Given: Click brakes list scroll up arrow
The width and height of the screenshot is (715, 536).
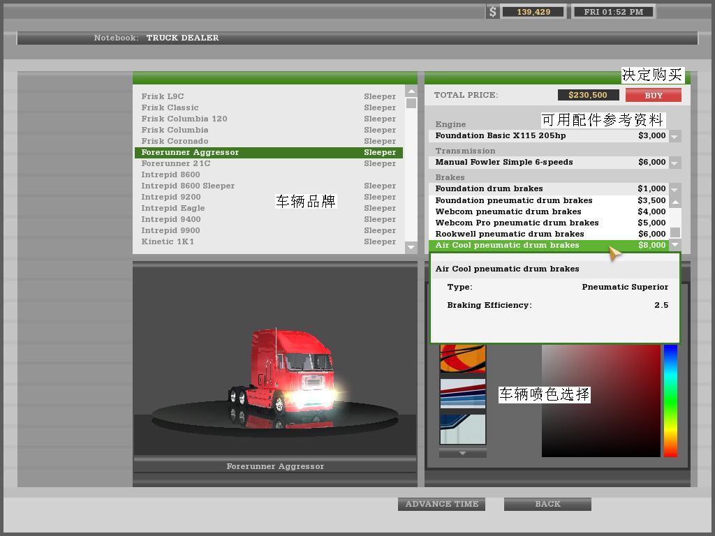Looking at the screenshot, I should [x=675, y=202].
